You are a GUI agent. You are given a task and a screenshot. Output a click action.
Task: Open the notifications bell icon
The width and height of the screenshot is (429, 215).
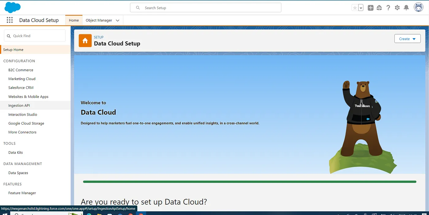click(406, 8)
